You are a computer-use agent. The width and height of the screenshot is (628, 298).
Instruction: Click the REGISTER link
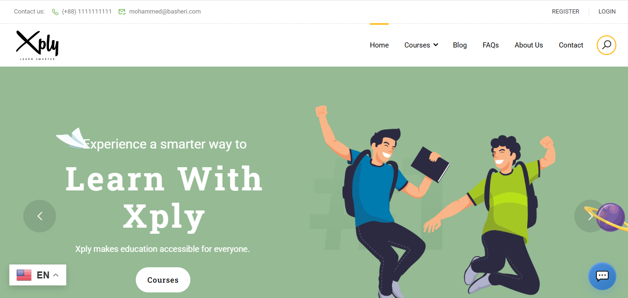pos(565,12)
